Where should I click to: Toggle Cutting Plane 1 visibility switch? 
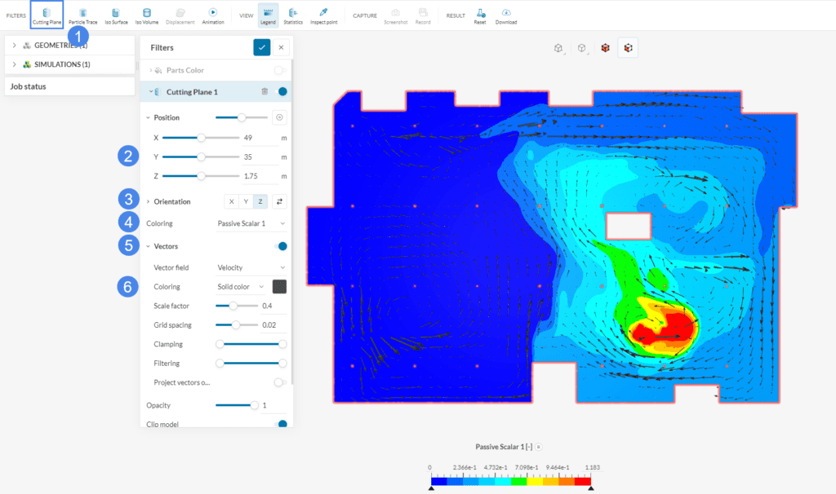click(x=282, y=92)
